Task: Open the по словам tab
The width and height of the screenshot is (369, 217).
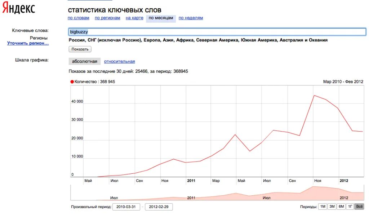Action: [x=78, y=18]
